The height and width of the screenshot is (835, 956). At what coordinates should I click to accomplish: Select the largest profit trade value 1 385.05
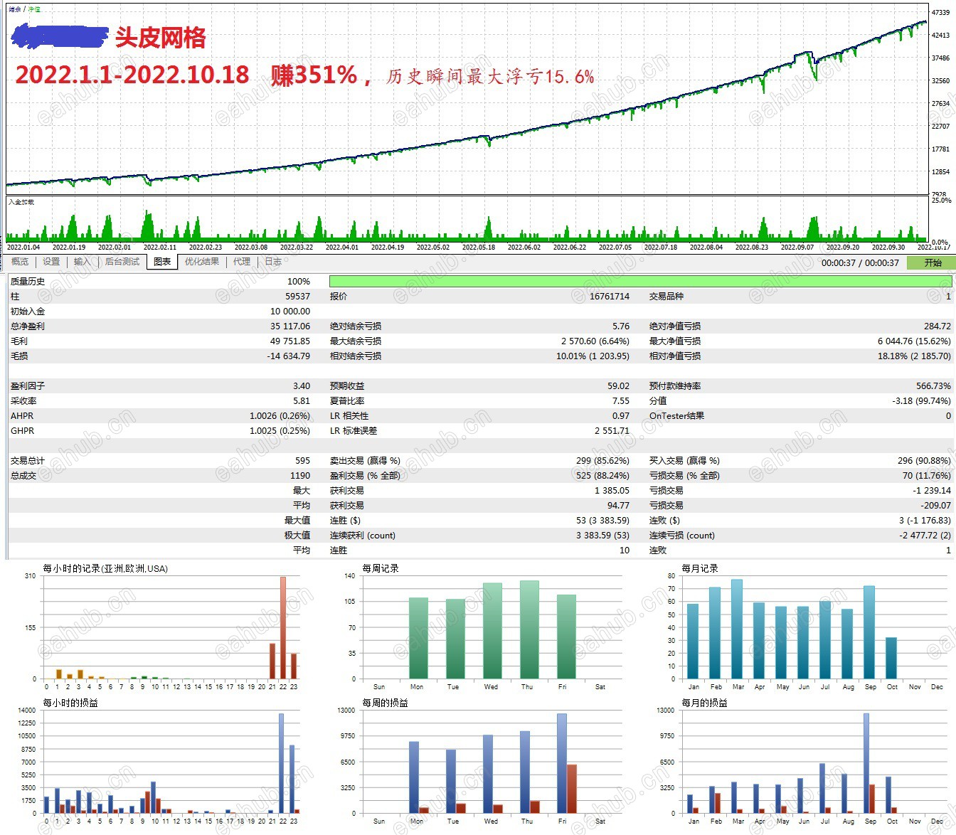612,491
